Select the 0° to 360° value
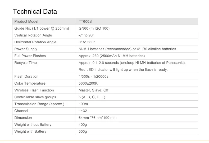 click(87, 42)
